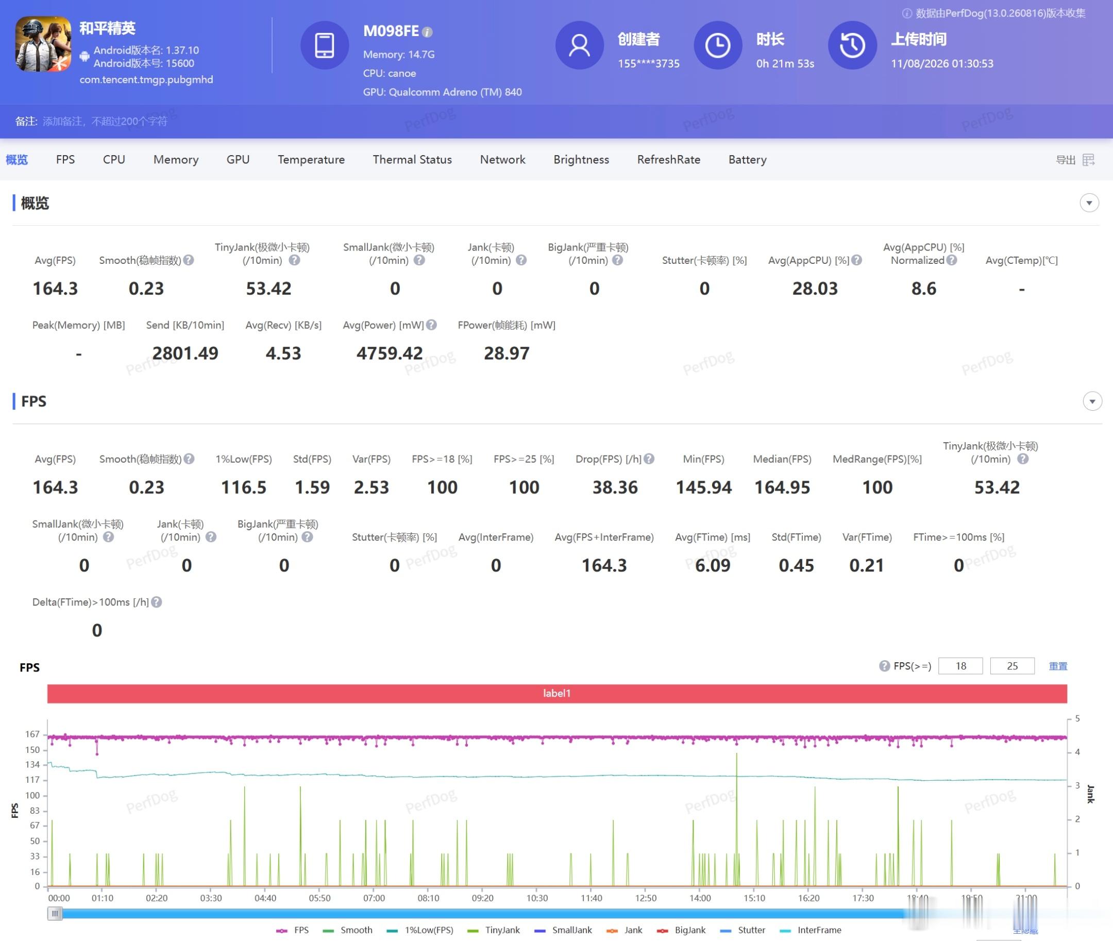Click help icon next to Smooth in overview

coord(188,260)
